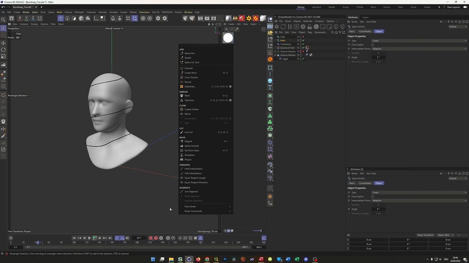Viewport: 469px width, 263px height.
Task: Switch to Points mode in the toolbar
Action: pyautogui.click(x=61, y=18)
